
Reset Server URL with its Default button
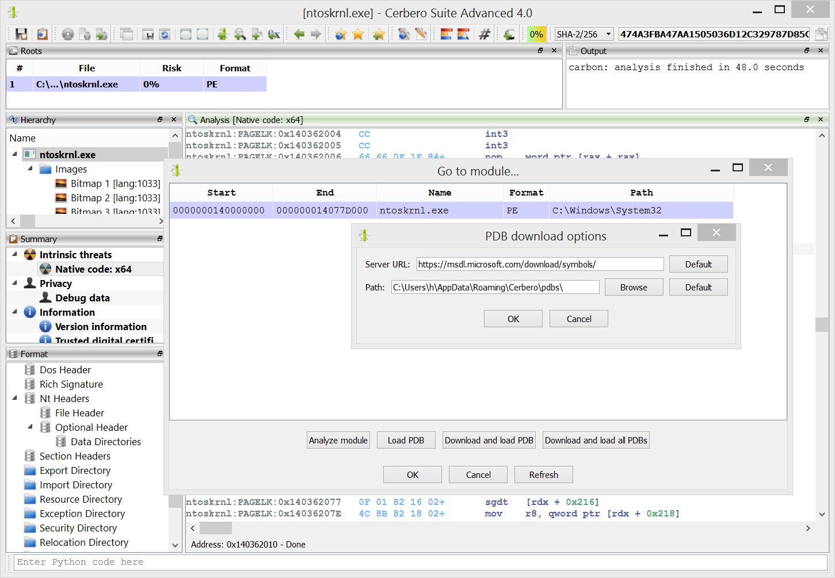[699, 264]
